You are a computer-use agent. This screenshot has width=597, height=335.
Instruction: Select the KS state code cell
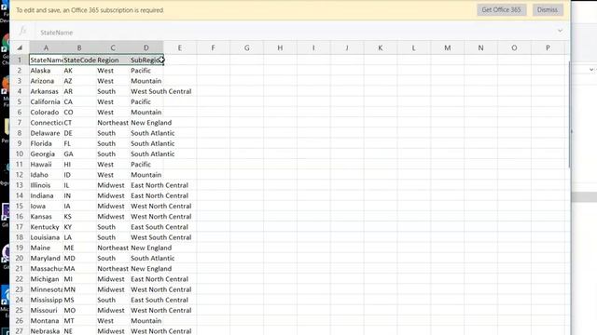79,217
